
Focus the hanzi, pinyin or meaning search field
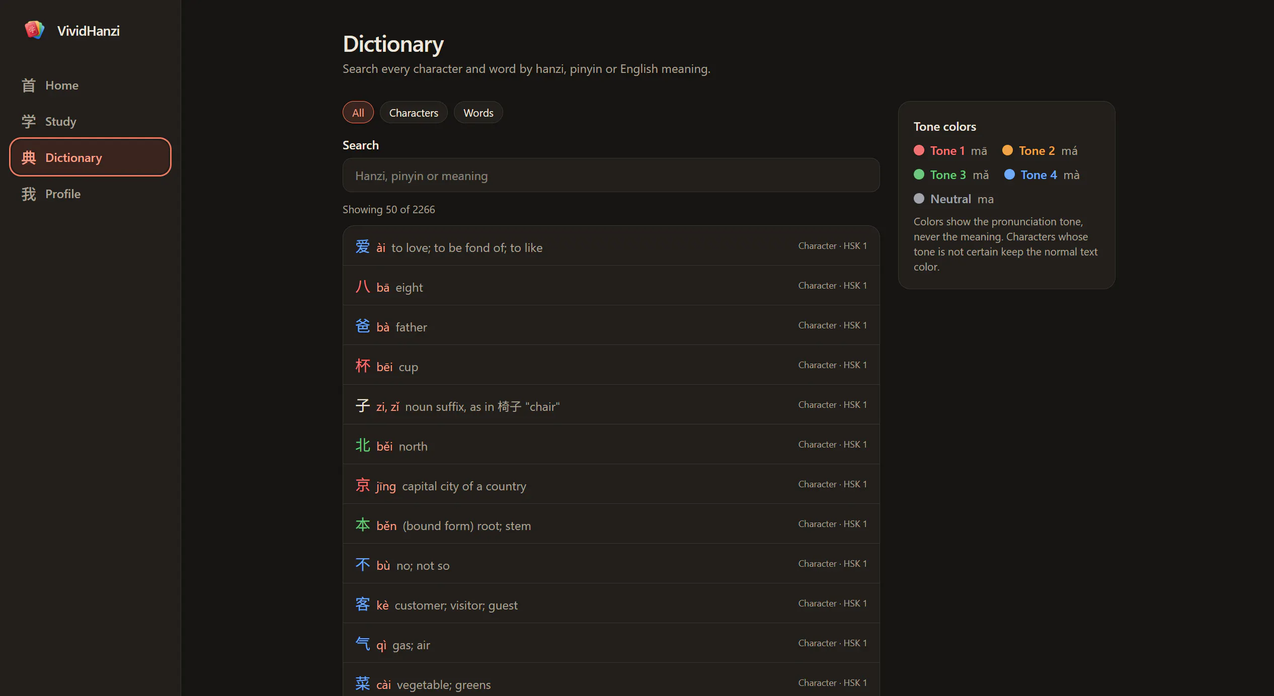click(x=611, y=176)
